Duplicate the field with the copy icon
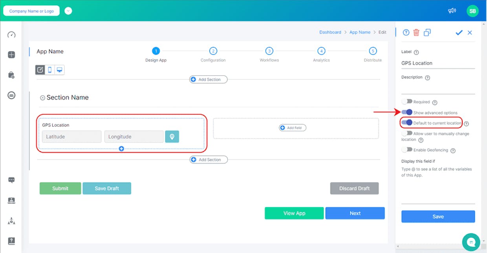 pos(427,33)
